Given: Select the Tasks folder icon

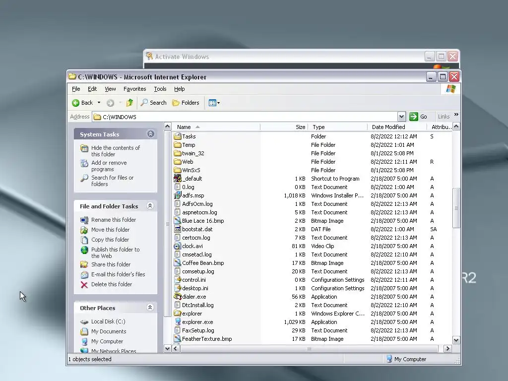Looking at the screenshot, I should click(x=177, y=136).
